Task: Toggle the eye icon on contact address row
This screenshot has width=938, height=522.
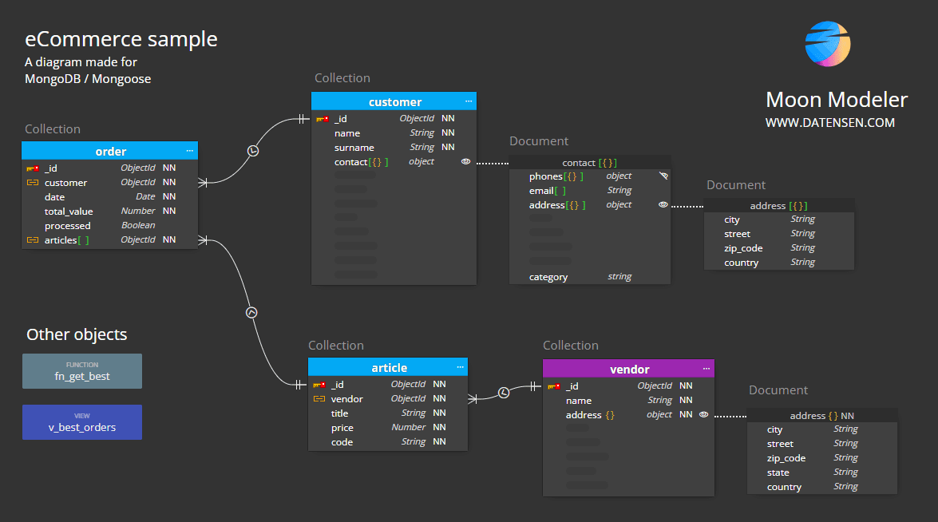Action: tap(663, 205)
